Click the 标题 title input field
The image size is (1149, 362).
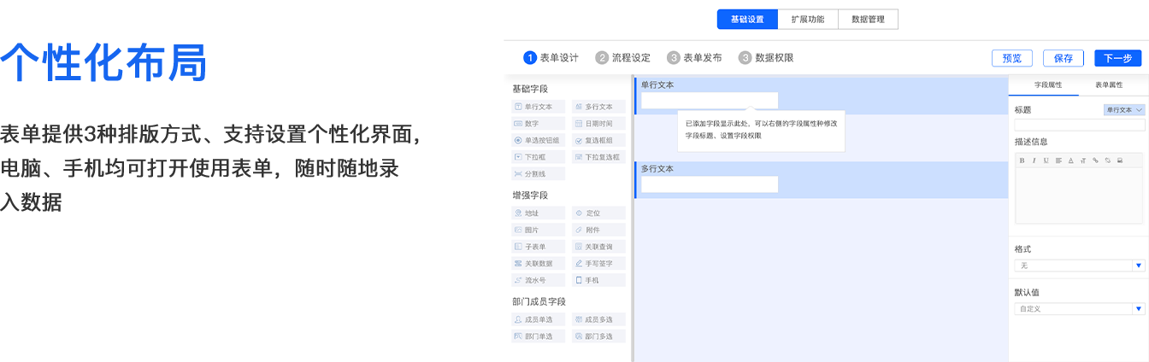[1078, 125]
